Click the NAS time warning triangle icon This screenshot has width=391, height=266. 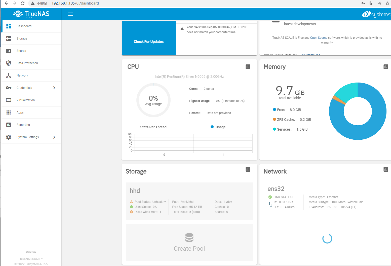pos(182,29)
